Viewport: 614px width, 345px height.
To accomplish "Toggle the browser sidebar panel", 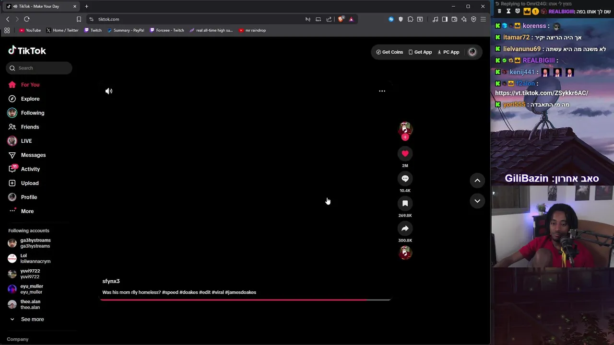I will click(445, 19).
